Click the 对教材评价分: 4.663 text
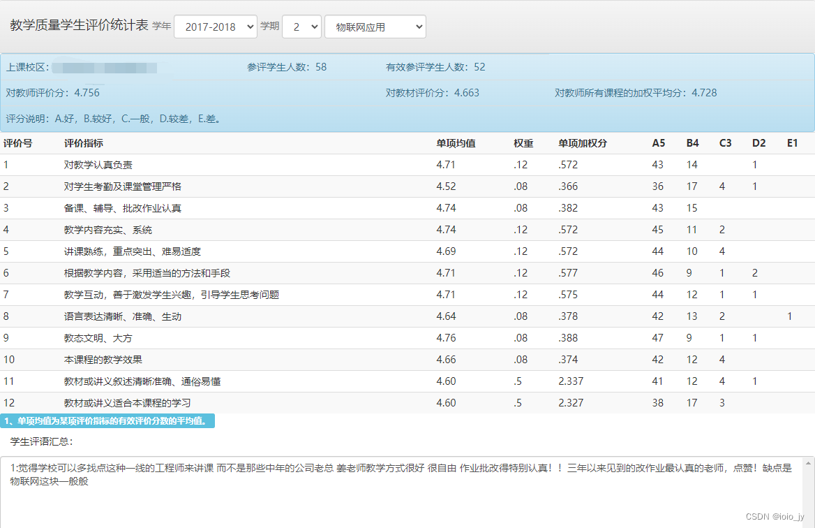815x528 pixels. pos(433,93)
